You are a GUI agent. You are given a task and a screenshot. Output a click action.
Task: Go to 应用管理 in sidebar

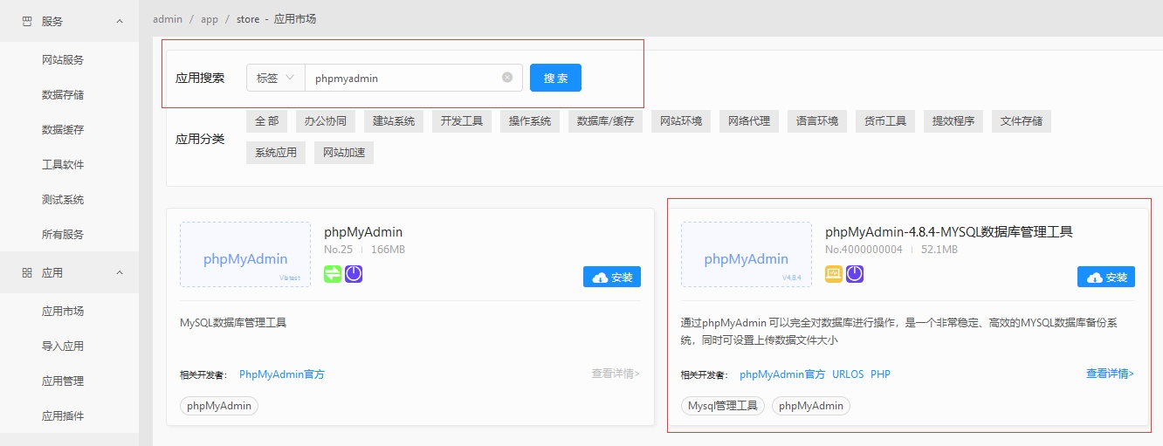pyautogui.click(x=63, y=381)
